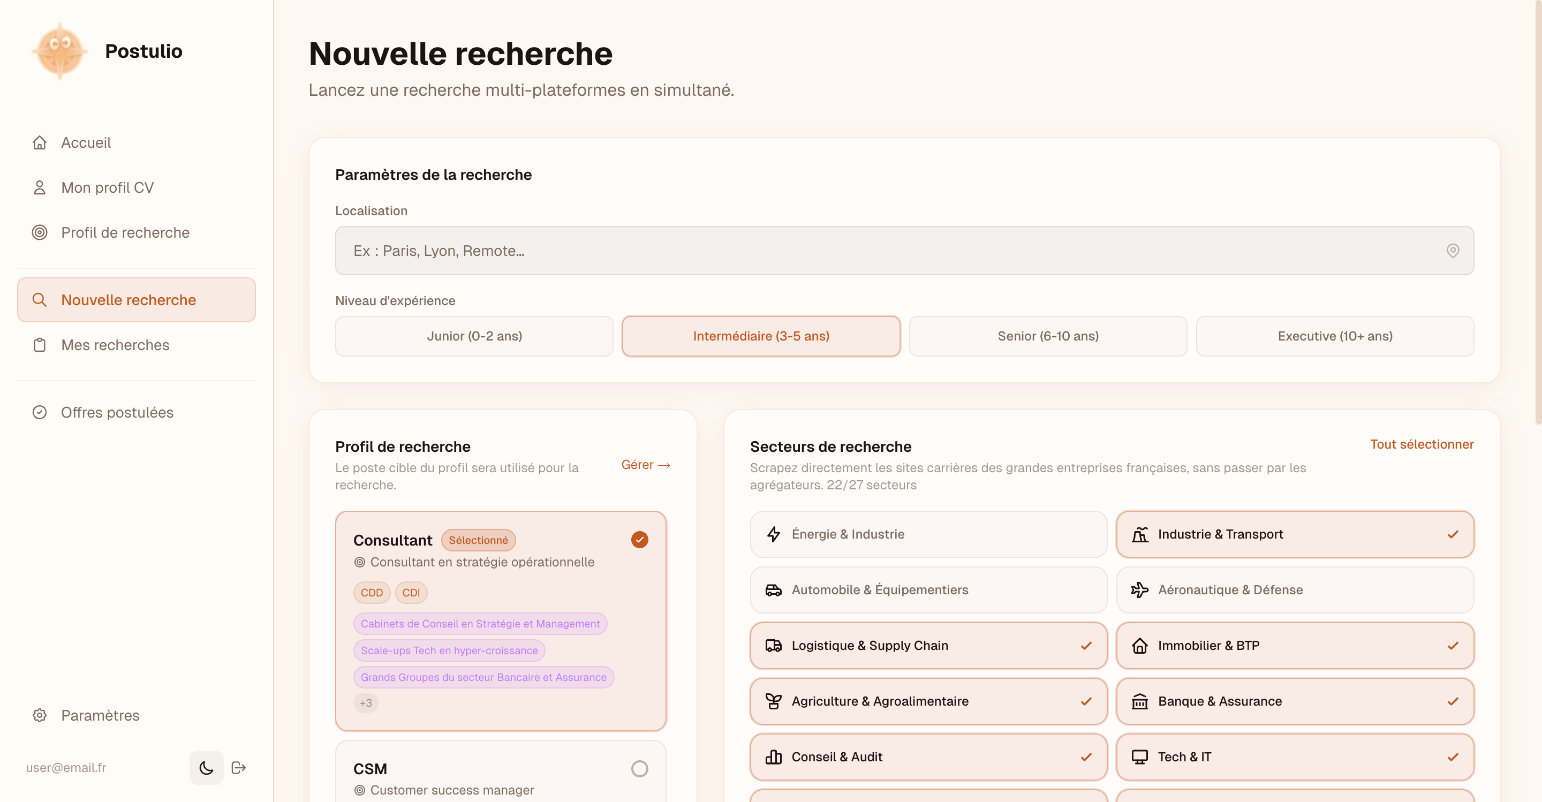Click the location pin icon in Localisation field

pyautogui.click(x=1453, y=251)
